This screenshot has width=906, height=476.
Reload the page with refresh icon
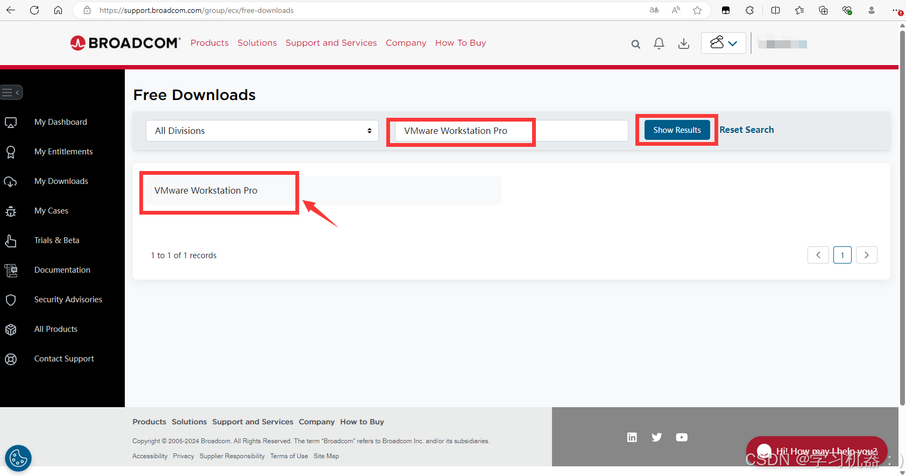(x=34, y=10)
